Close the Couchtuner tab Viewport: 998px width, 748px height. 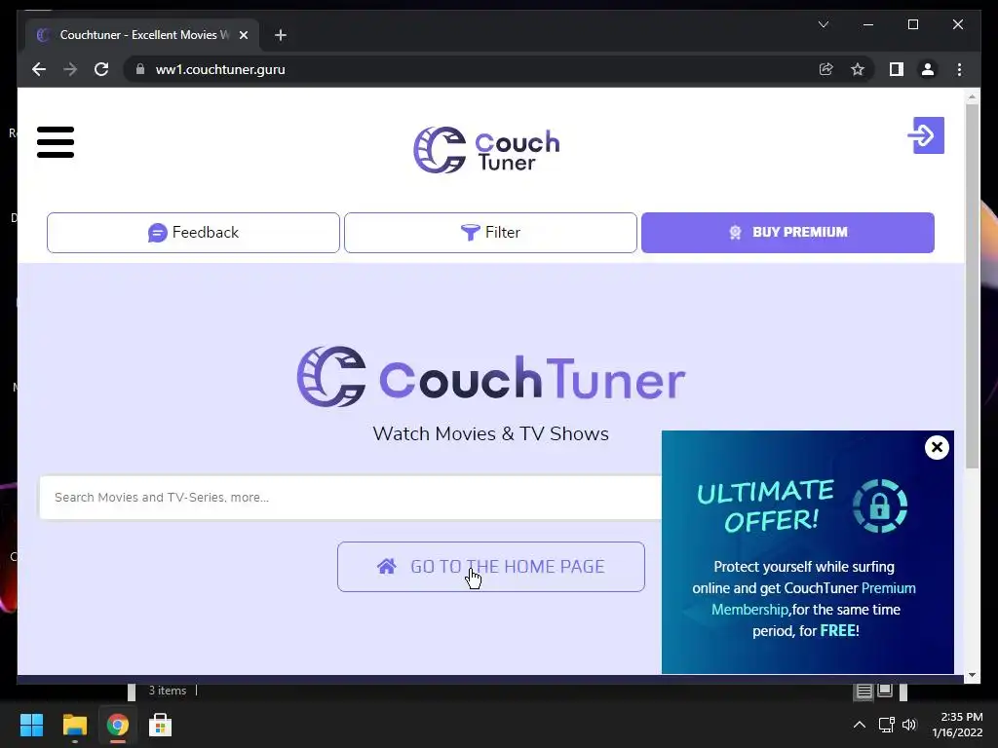pyautogui.click(x=243, y=35)
